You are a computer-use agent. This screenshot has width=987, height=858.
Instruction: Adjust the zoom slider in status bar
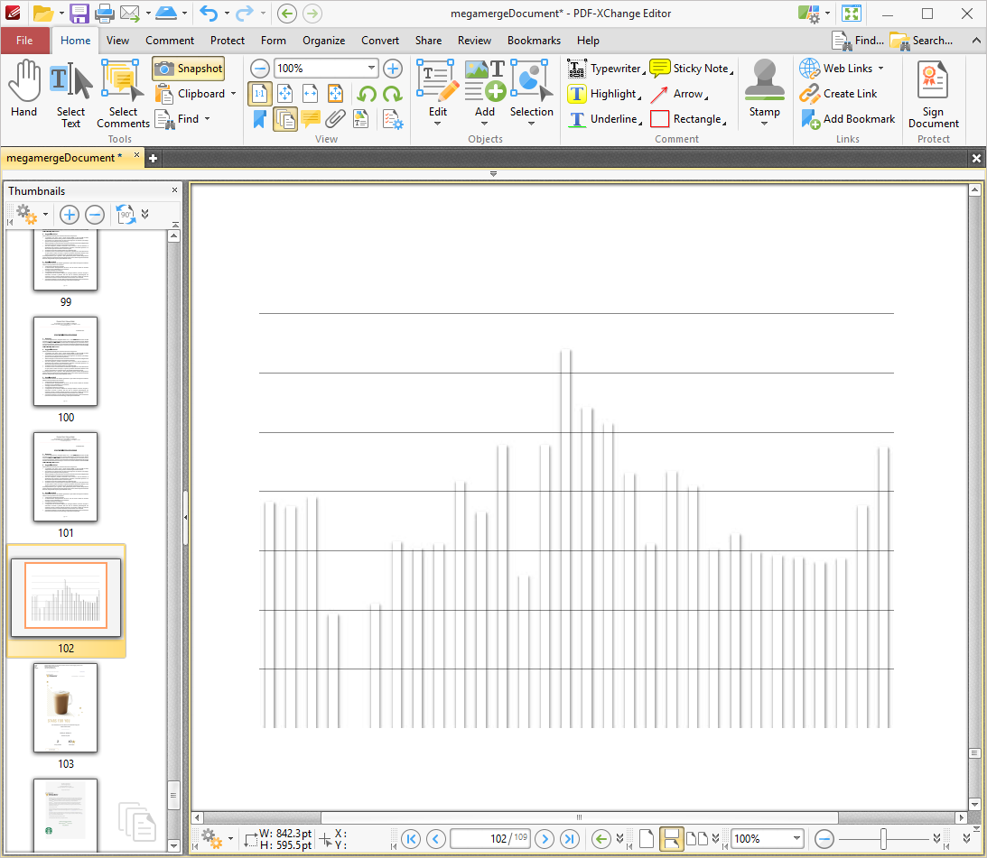click(884, 838)
